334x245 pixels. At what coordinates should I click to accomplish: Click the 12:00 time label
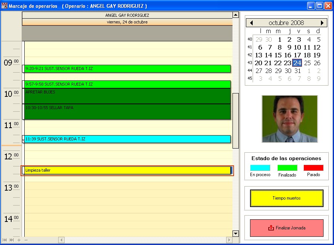tap(11, 156)
